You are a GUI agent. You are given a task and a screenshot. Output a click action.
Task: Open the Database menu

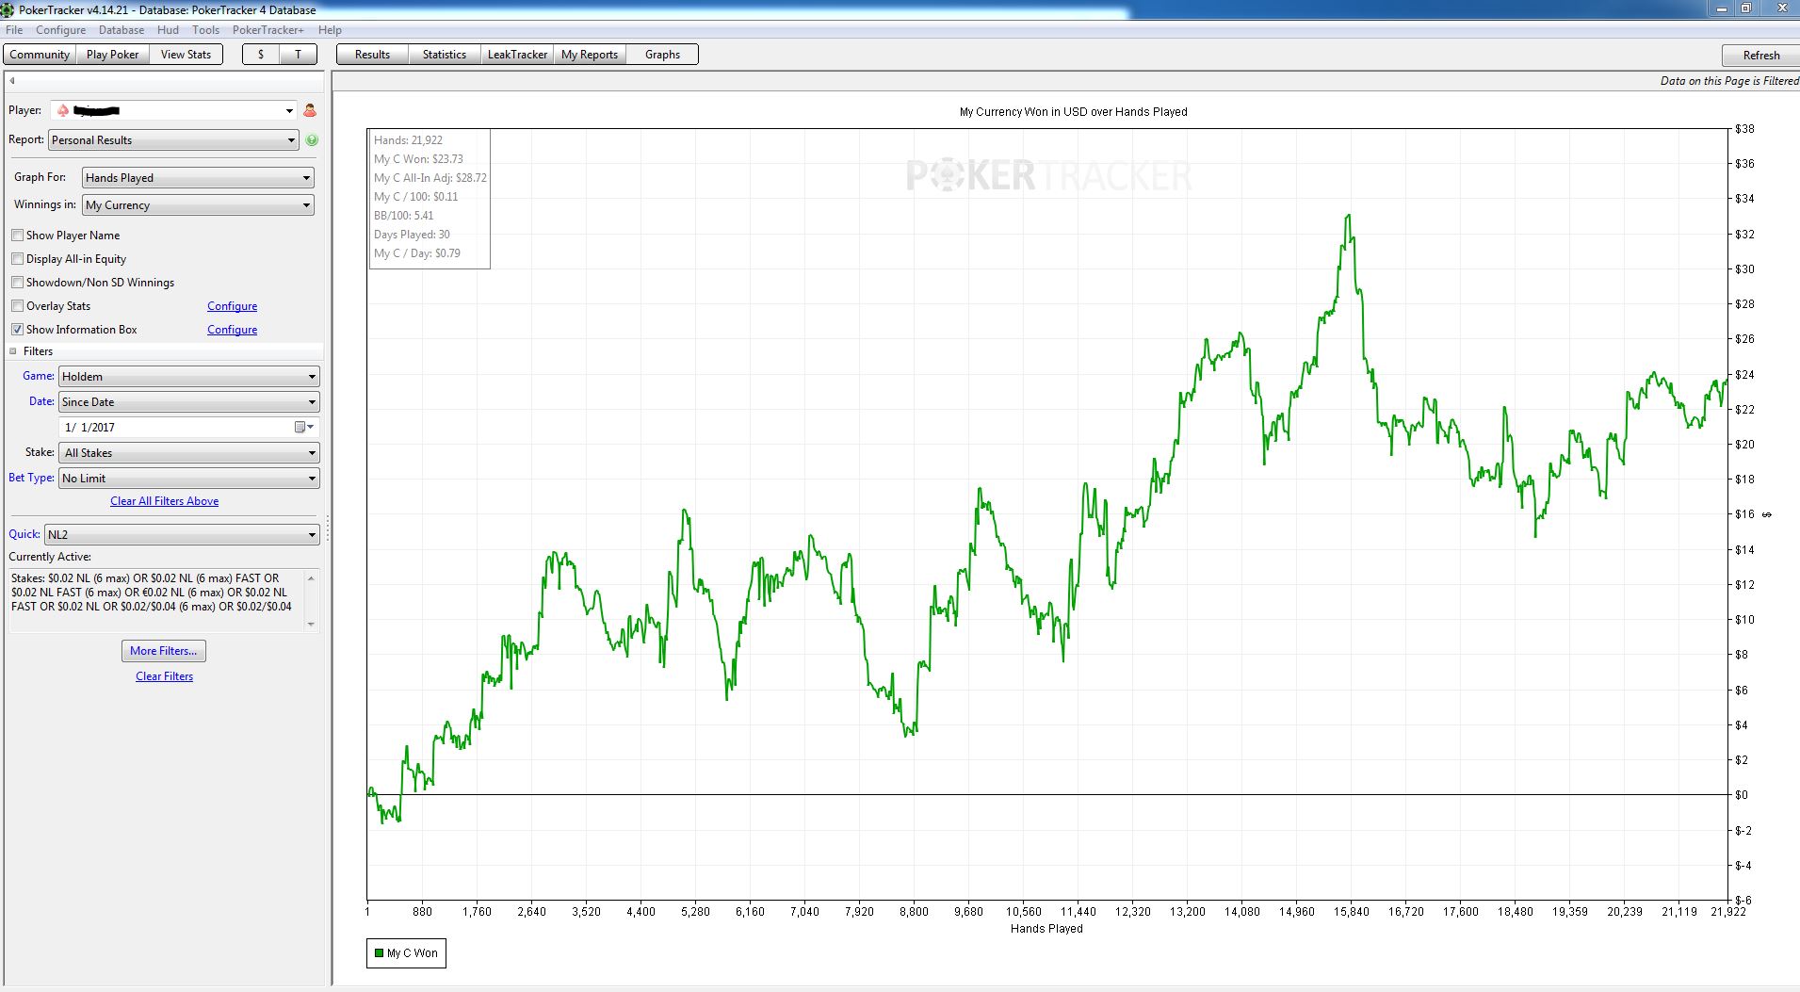pos(122,30)
